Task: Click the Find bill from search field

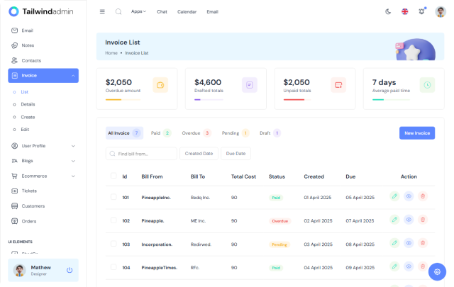Action: (142, 153)
